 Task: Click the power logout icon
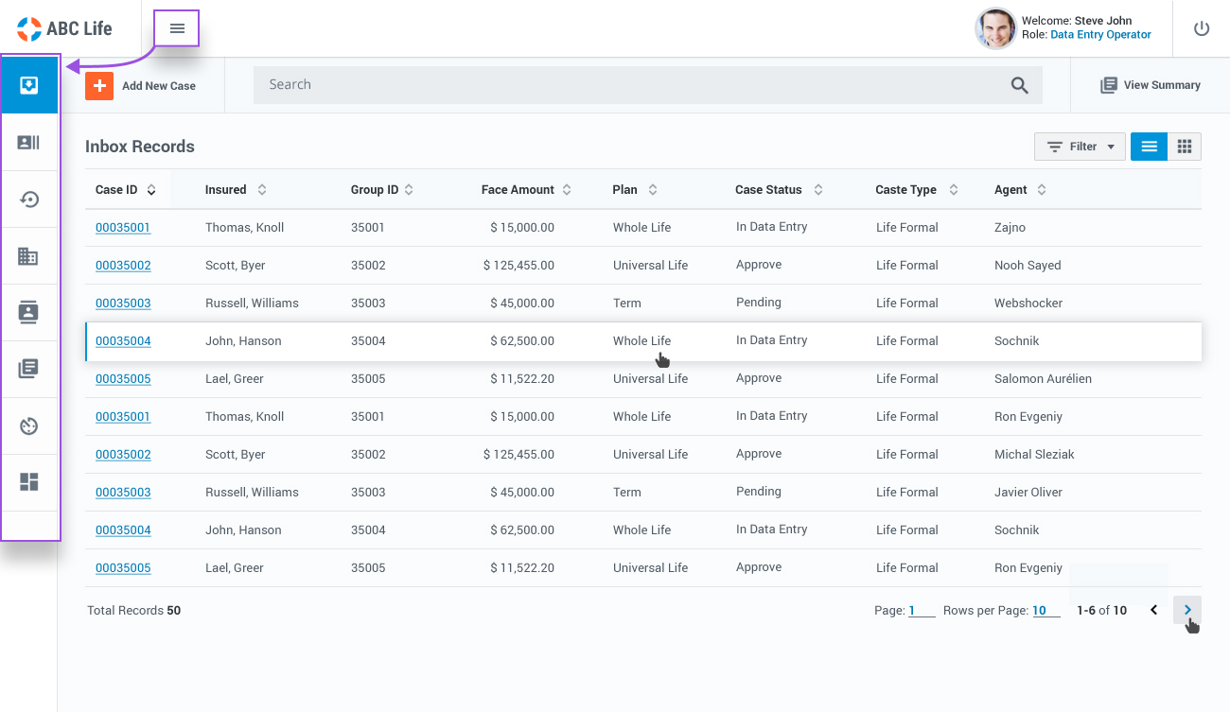point(1202,28)
